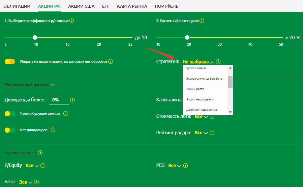The height and width of the screenshot is (187, 303).
Task: Click info icon beside PEG dropdown
Action: tap(185, 166)
